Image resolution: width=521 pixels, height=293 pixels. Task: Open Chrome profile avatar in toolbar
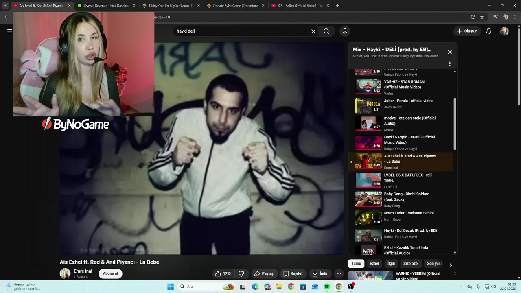point(506,17)
